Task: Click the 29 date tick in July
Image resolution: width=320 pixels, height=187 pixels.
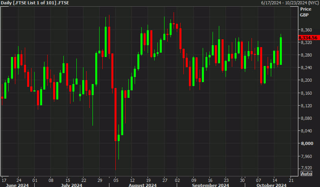Action: 100,180
